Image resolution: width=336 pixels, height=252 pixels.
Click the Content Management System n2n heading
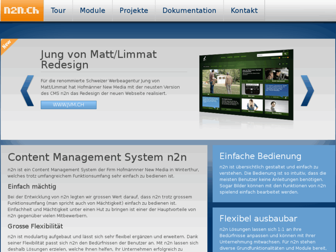click(x=97, y=157)
